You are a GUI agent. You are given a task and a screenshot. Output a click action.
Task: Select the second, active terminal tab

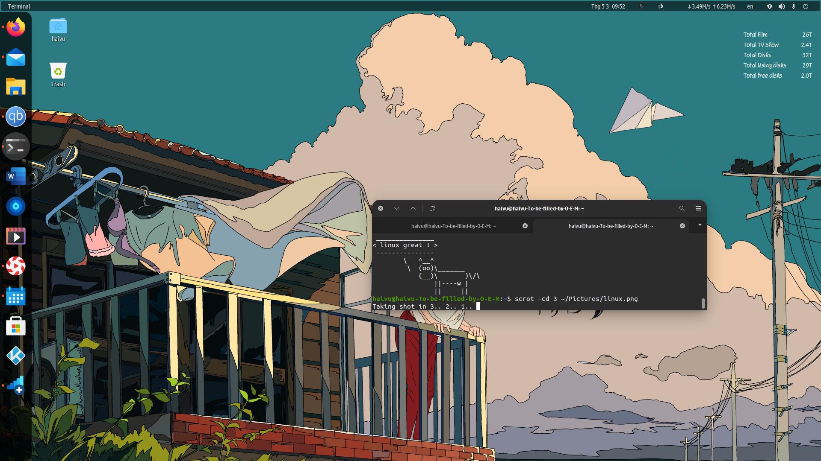point(611,226)
